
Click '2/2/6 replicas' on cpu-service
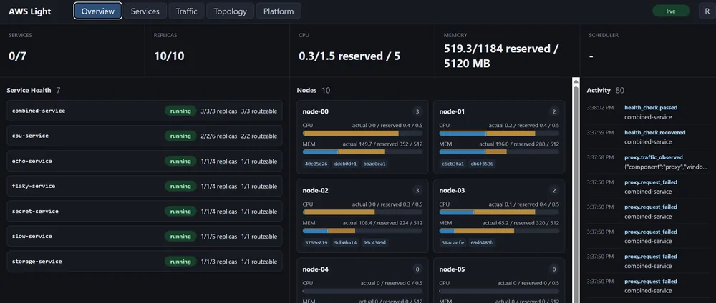pyautogui.click(x=218, y=136)
